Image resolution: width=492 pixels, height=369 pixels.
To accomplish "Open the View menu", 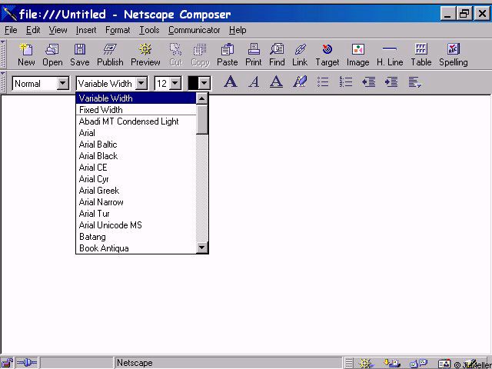I will (58, 30).
